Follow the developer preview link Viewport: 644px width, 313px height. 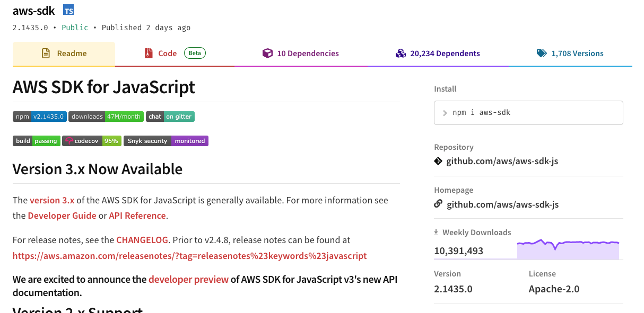tap(188, 279)
